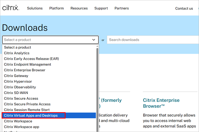The height and width of the screenshot is (132, 199).
Task: Select Citrix Early Access Release (EAR)
Action: coord(31,59)
